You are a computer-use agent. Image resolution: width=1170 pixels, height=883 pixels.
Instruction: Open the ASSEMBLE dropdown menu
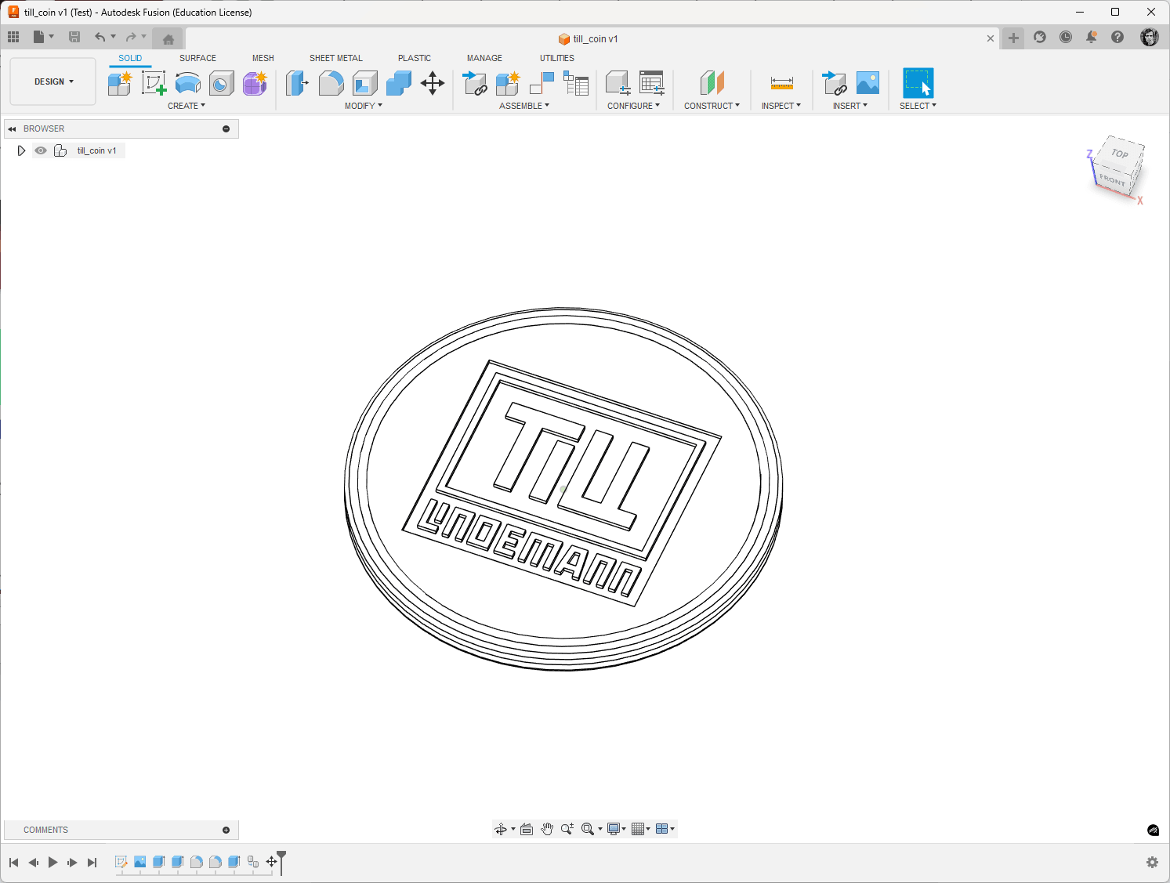click(524, 106)
